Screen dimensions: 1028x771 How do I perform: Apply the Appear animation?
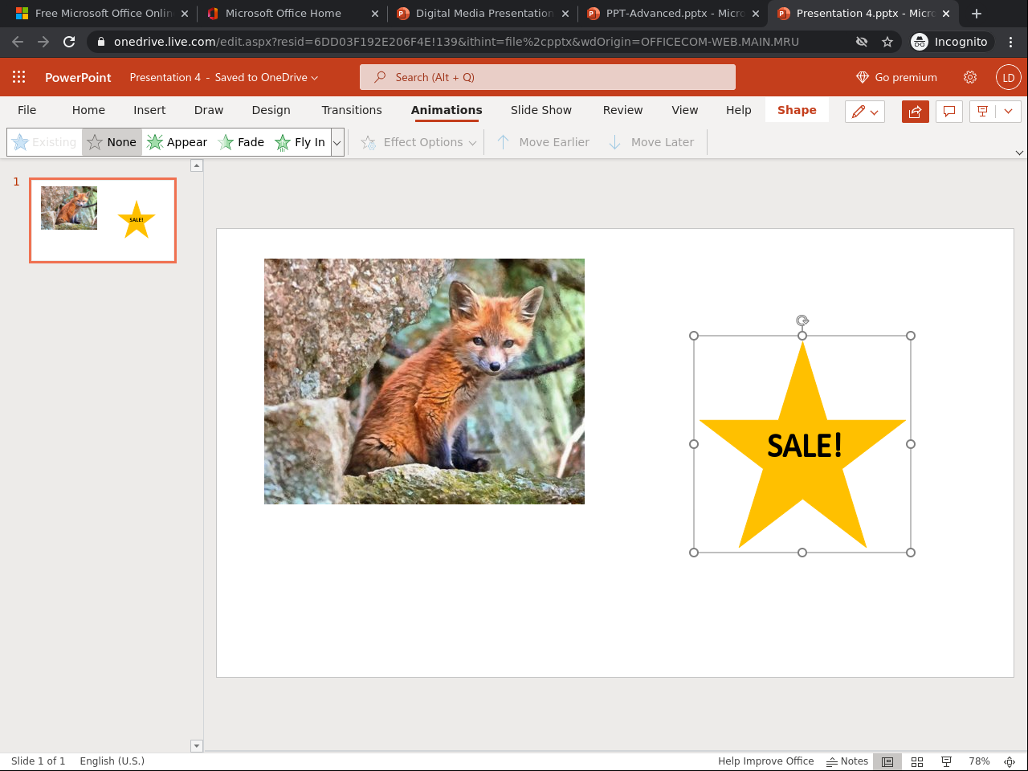177,142
